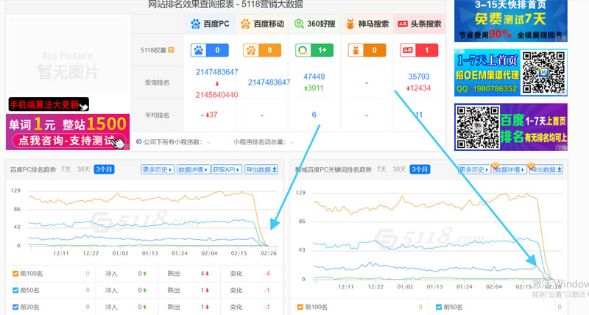Click red 2145840440 value under 百度PC
Image resolution: width=589 pixels, height=315 pixels.
[x=216, y=95]
